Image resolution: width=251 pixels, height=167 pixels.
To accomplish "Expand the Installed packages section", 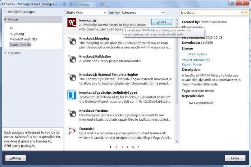I will click(5, 11).
